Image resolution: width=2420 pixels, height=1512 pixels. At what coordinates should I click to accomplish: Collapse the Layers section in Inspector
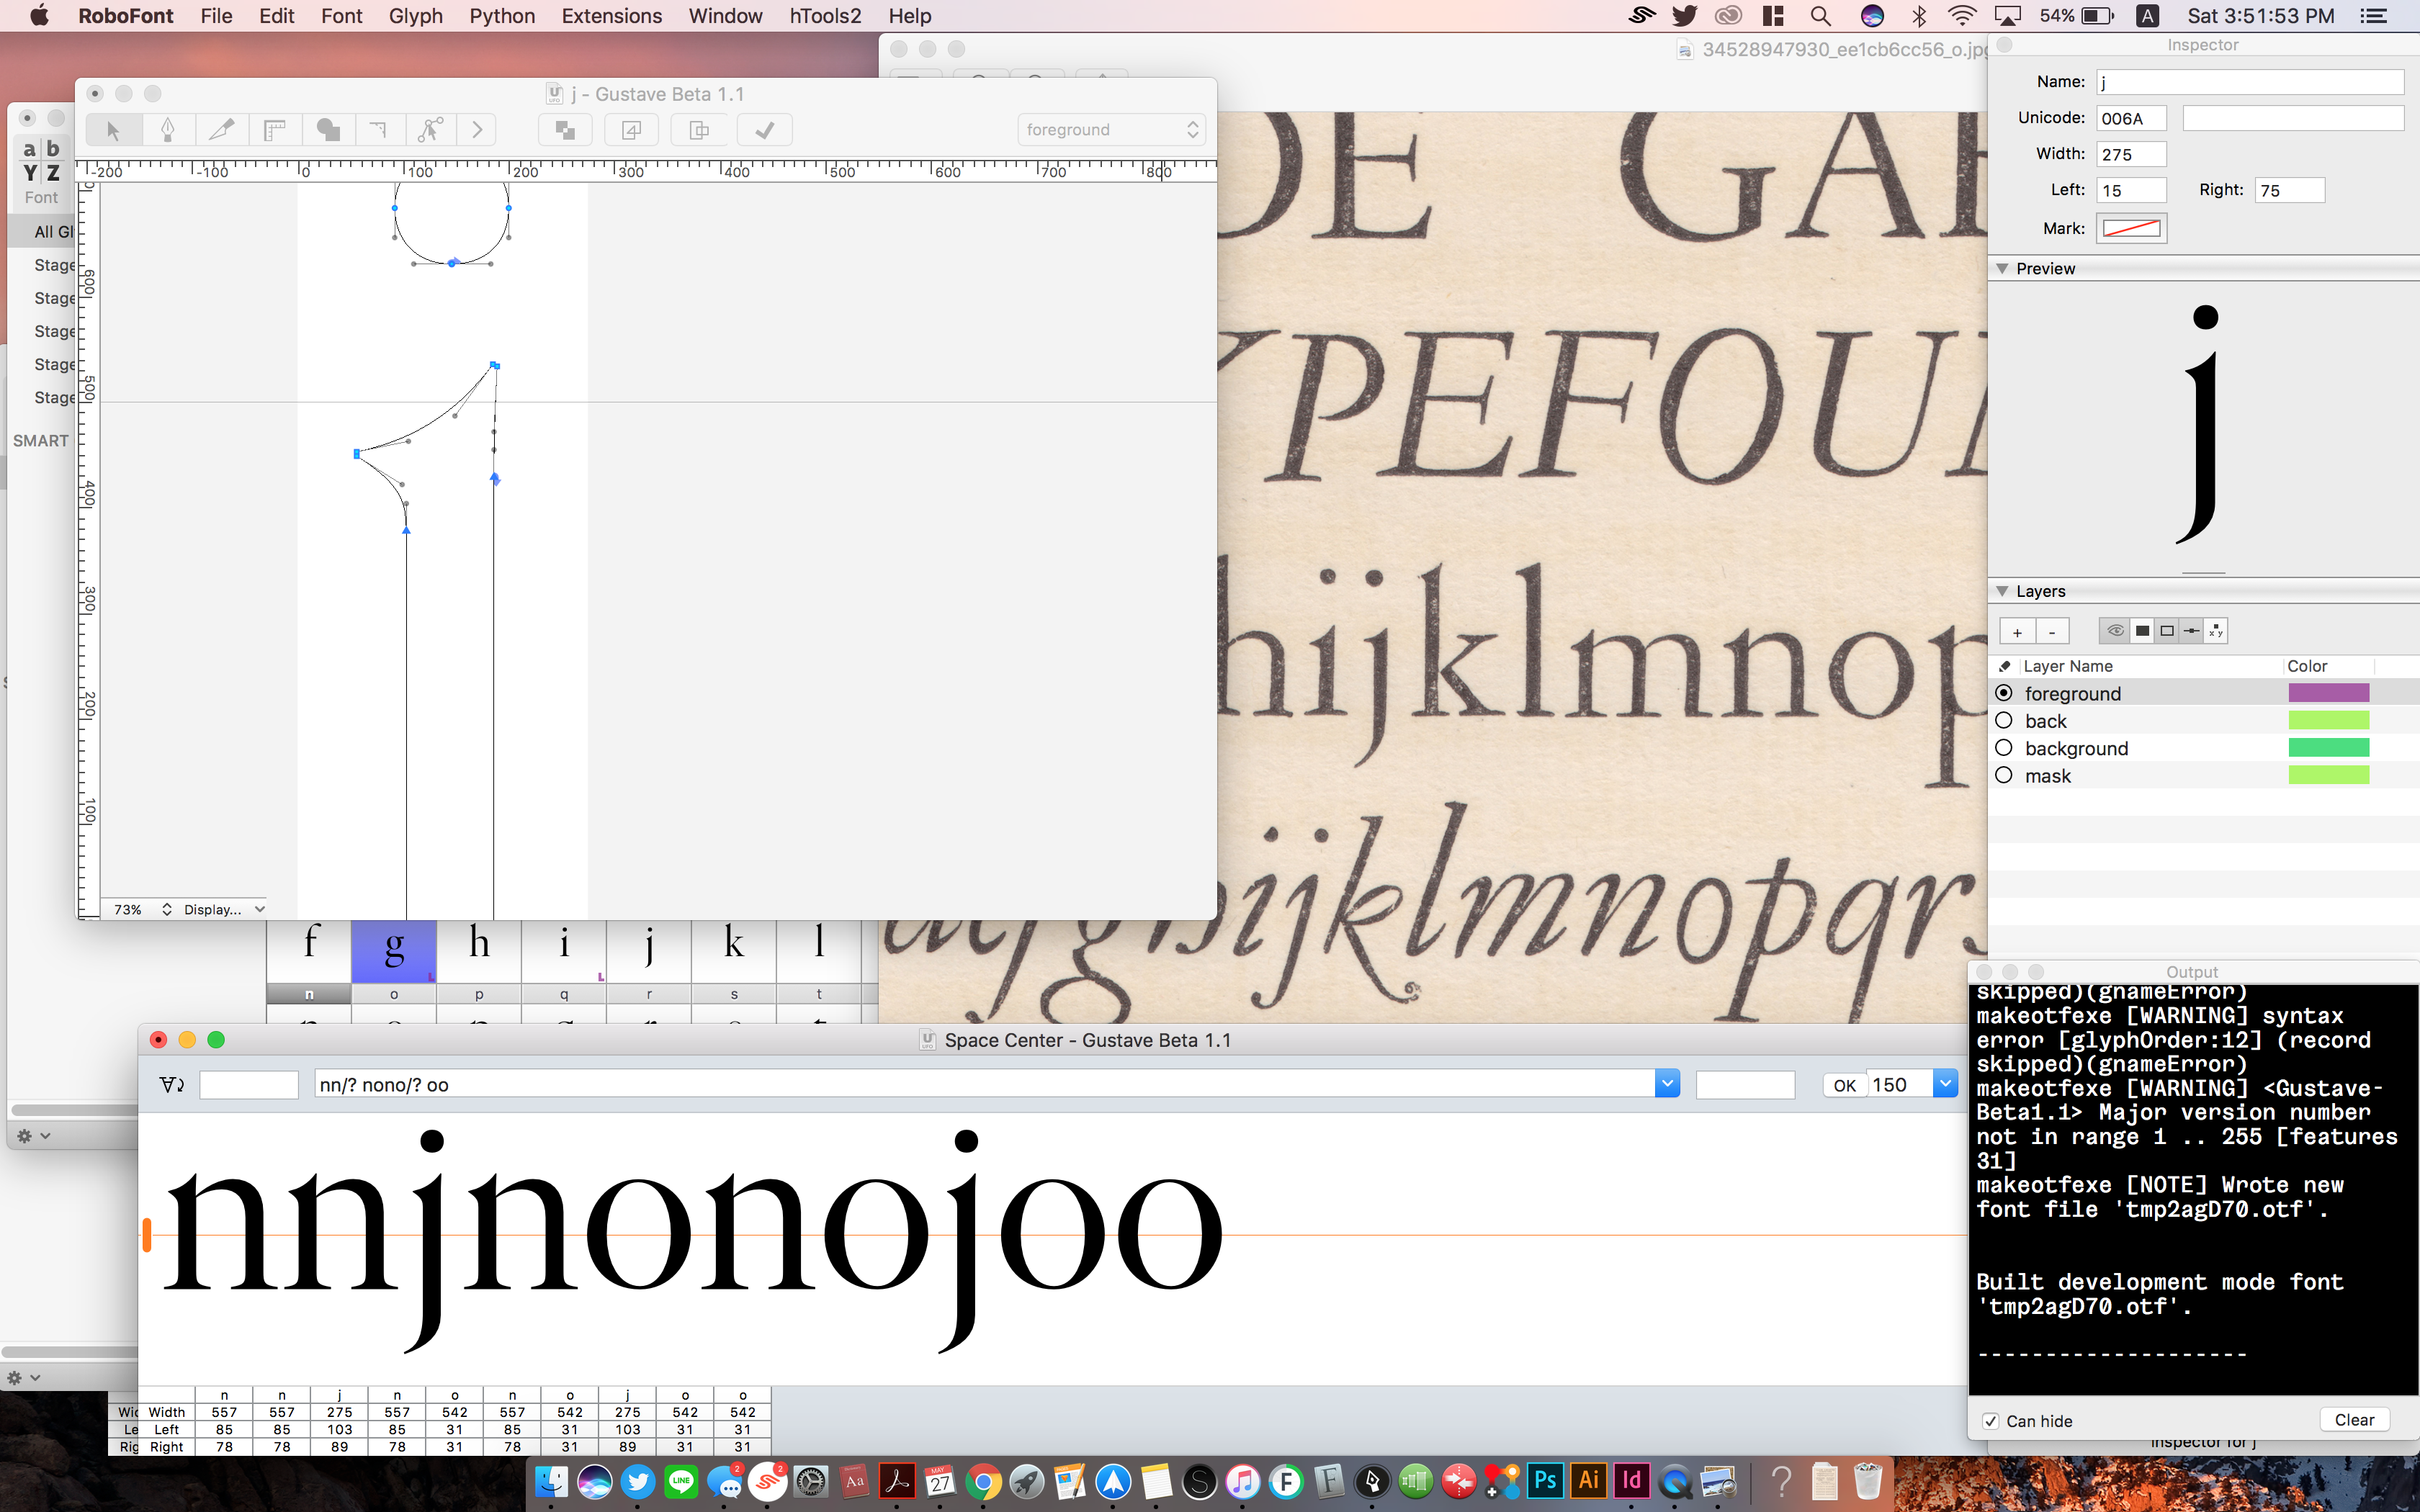click(x=2002, y=591)
